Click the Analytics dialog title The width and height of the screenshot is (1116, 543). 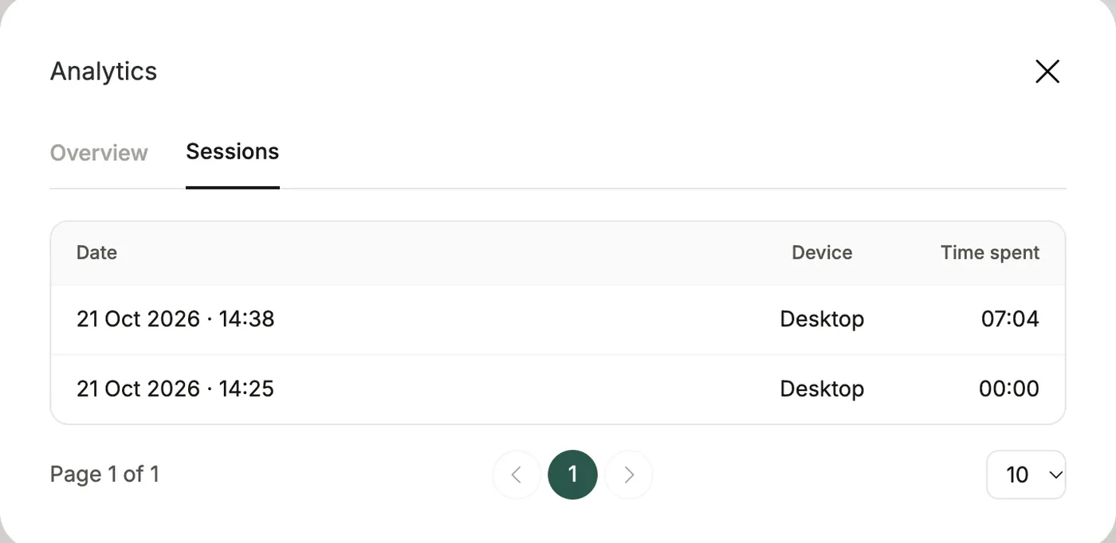pyautogui.click(x=104, y=72)
